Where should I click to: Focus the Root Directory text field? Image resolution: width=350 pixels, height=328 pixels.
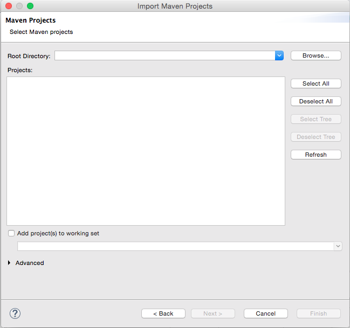pos(164,55)
